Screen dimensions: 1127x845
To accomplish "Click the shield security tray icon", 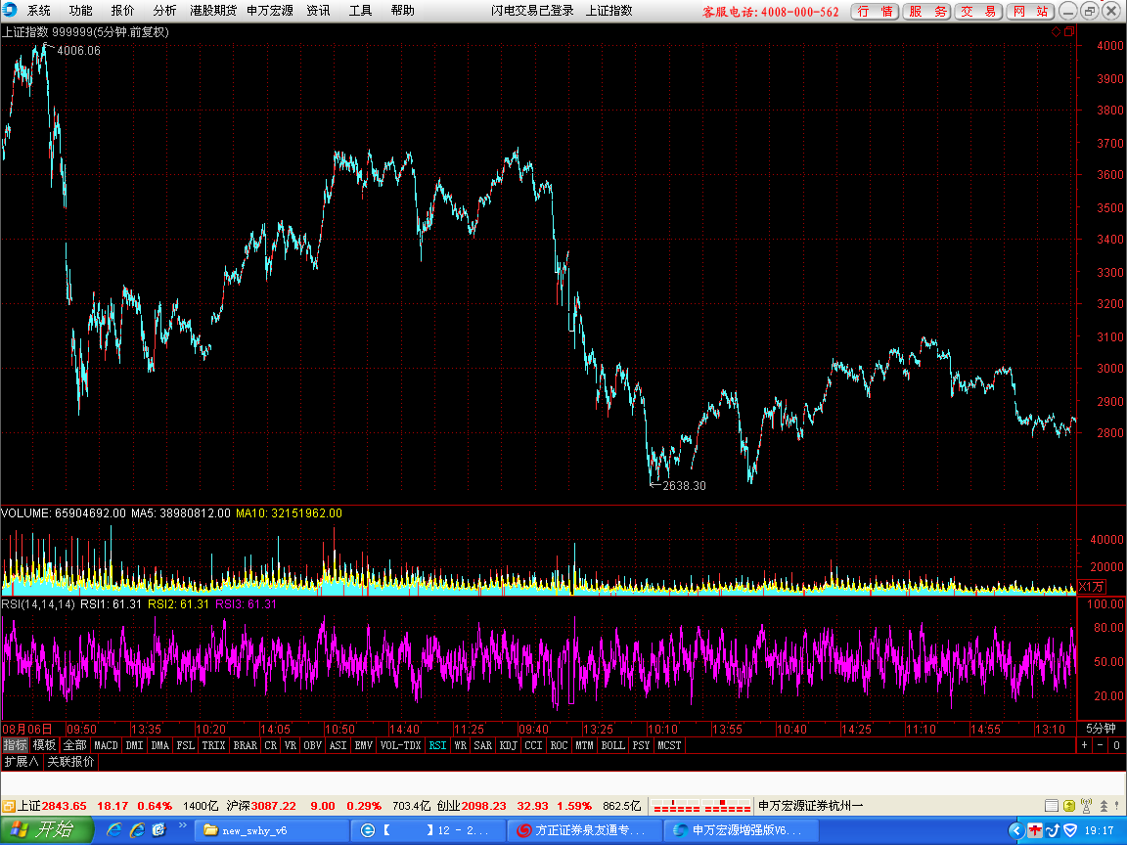I will point(1070,830).
